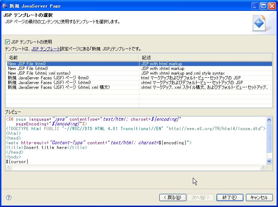This screenshot has width=278, height=207.
Task: Maximize the 新規 JavaServer Page dialog
Action: click(x=263, y=6)
